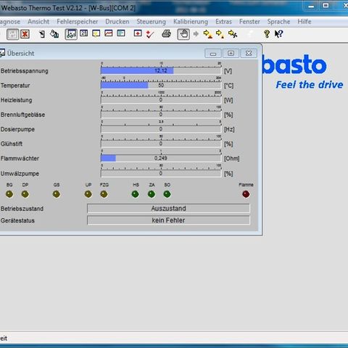Click the [Ohm] unit label
348x348 pixels.
pos(231,159)
